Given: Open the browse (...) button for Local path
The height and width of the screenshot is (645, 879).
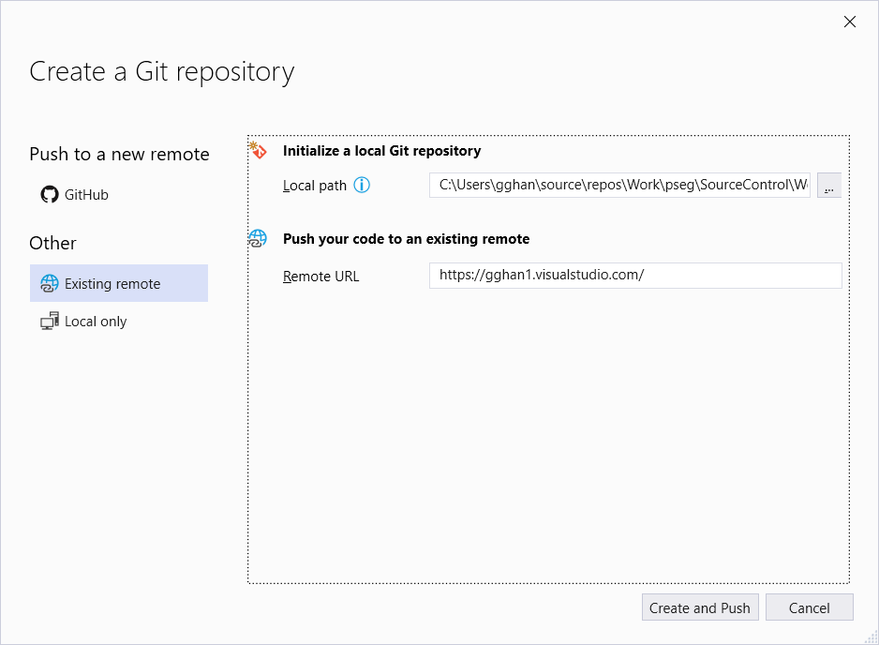Looking at the screenshot, I should (x=829, y=186).
